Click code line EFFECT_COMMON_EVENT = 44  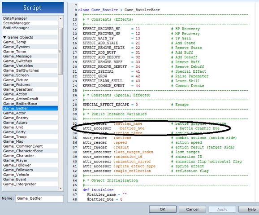[111, 86]
